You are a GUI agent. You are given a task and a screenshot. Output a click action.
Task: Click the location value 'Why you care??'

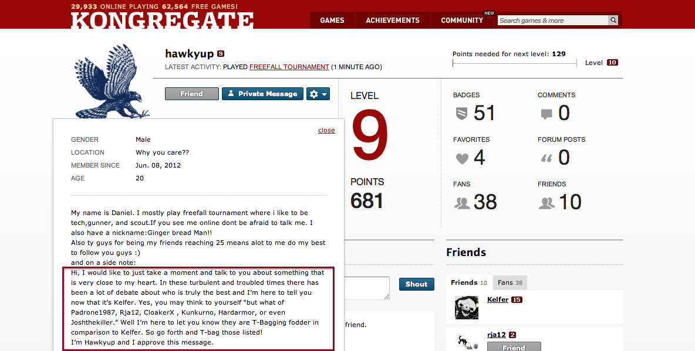162,152
